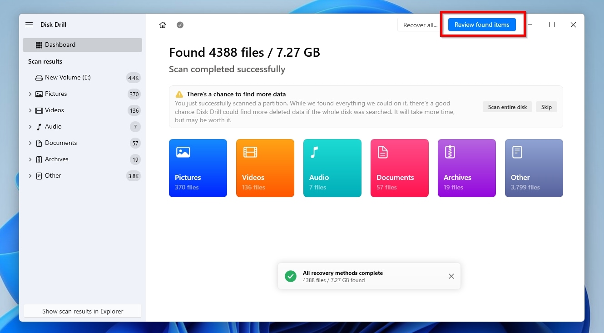This screenshot has width=604, height=333.
Task: Open the orange Videos category tile
Action: point(265,168)
